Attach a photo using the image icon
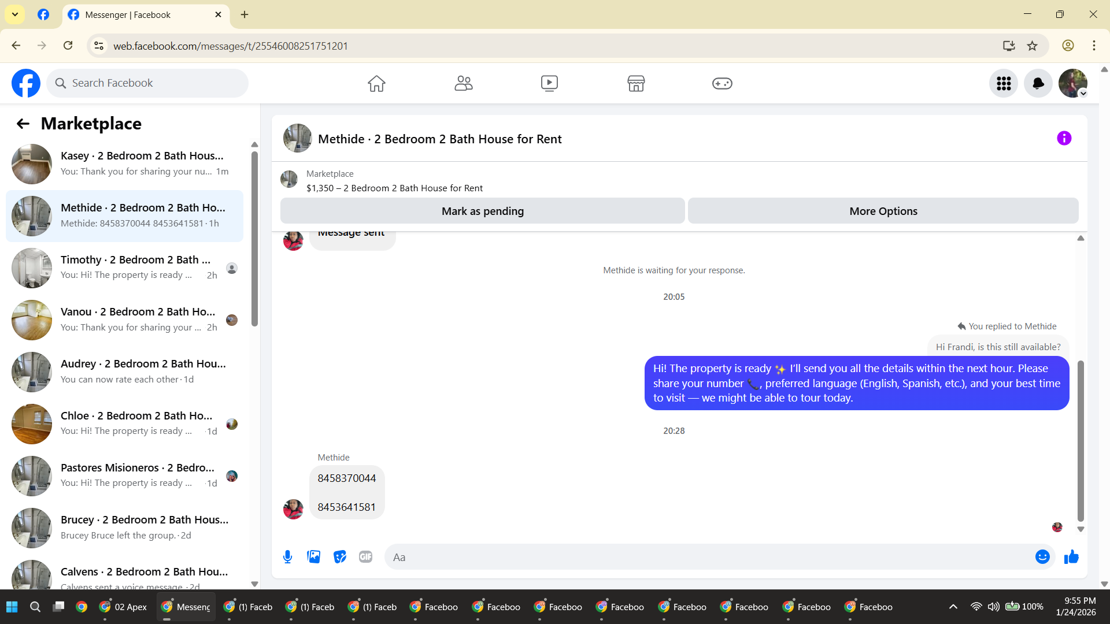This screenshot has height=624, width=1110. [313, 557]
